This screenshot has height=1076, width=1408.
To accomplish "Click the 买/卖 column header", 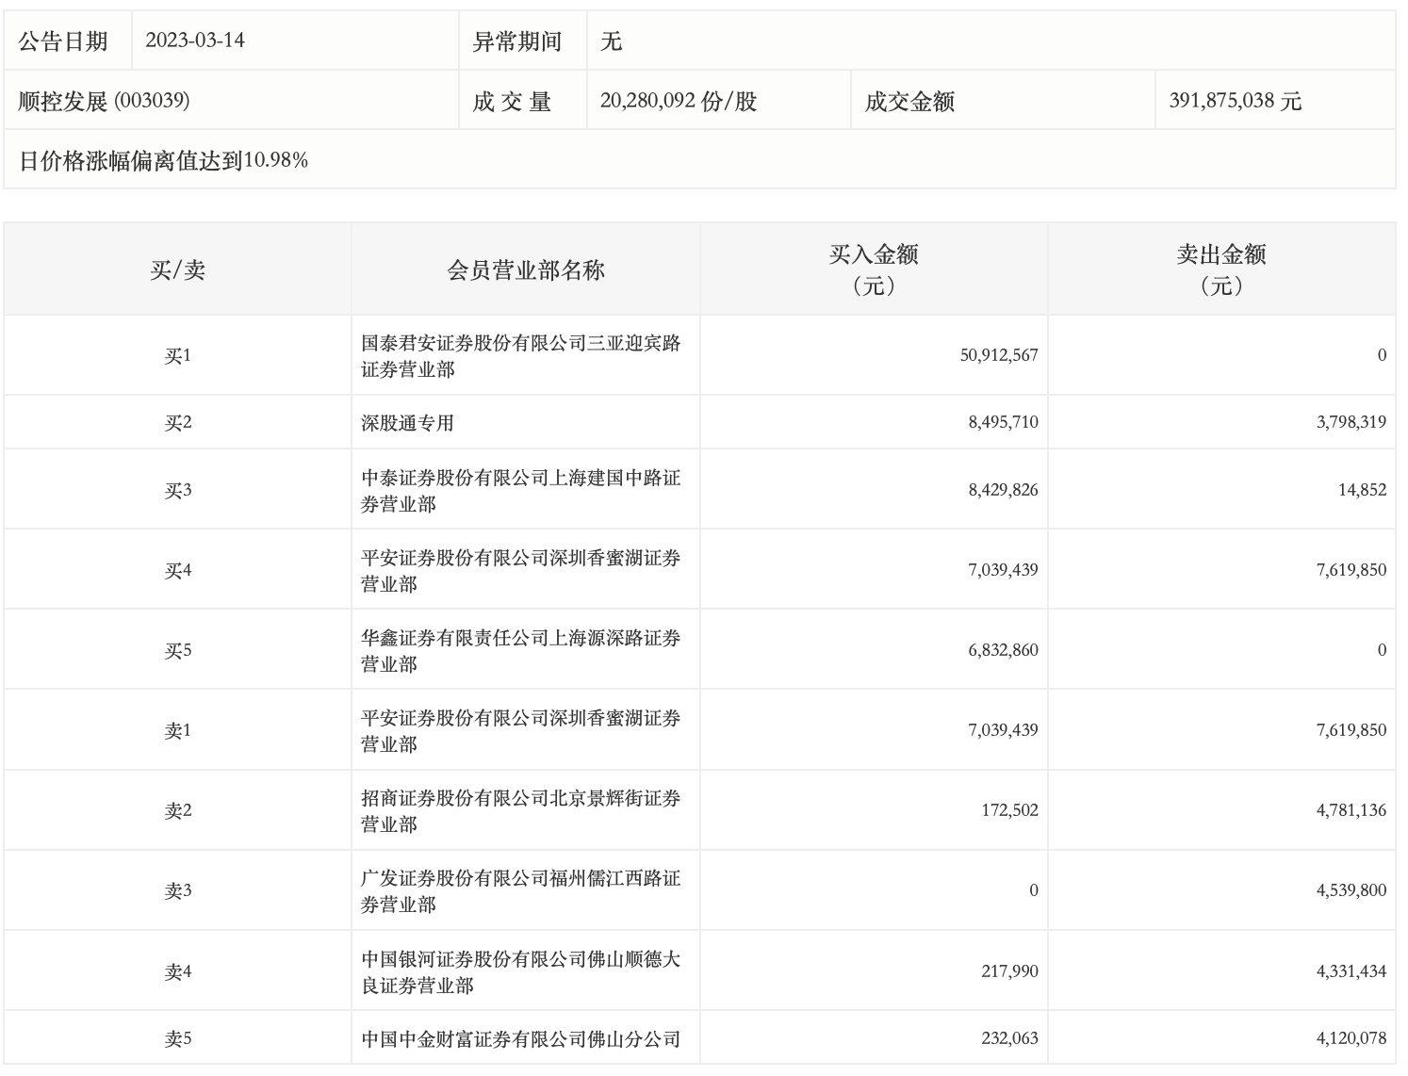I will [x=177, y=270].
